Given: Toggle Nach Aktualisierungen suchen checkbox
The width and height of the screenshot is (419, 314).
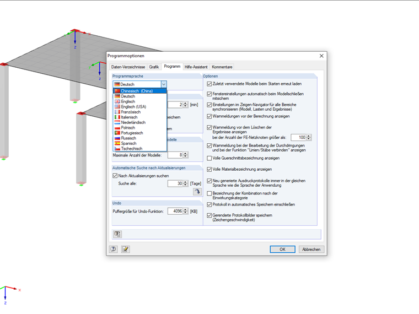Looking at the screenshot, I should coord(115,176).
